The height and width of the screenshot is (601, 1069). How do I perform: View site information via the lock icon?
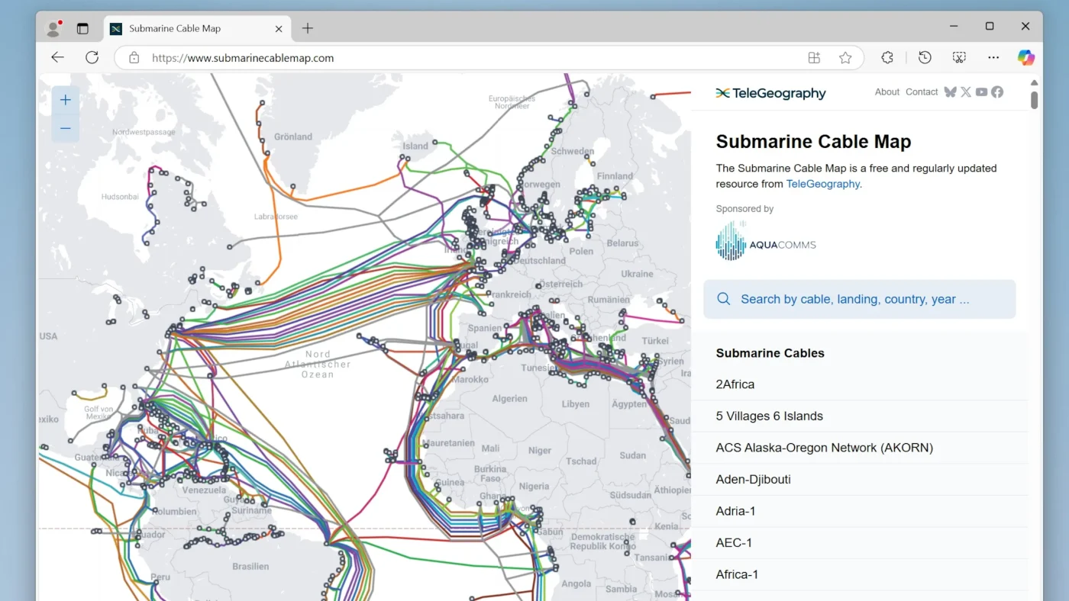[134, 58]
